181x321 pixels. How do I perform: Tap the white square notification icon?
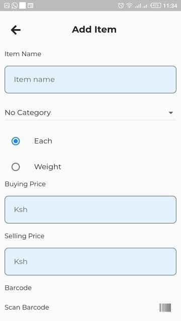tap(23, 6)
